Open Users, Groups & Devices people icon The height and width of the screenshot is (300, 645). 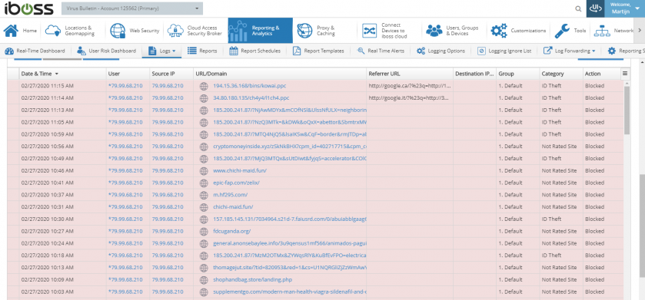point(434,31)
